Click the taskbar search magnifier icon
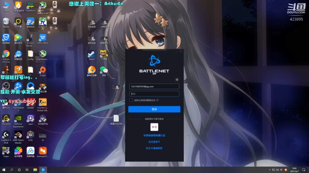309x173 pixels. click(x=12, y=170)
